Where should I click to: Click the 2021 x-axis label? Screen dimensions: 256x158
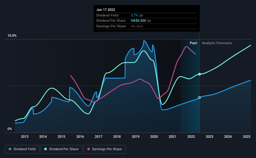click(172, 137)
